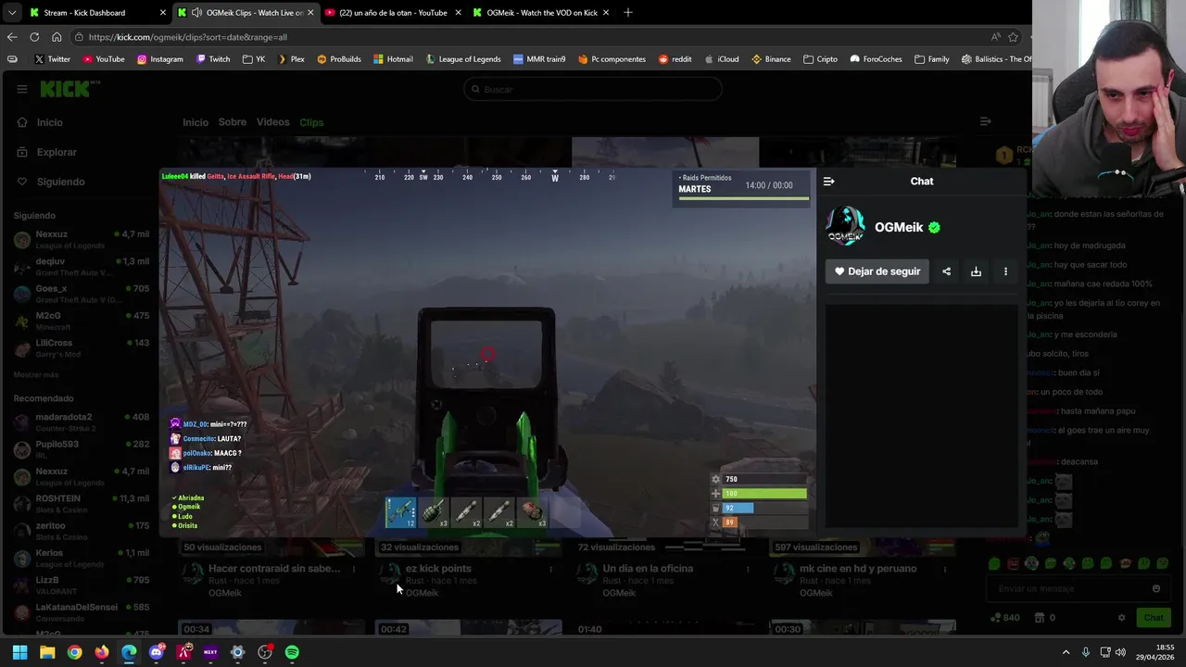Open clip titled 'Hacer contraraid sin sabe...'
The width and height of the screenshot is (1186, 667).
(274, 569)
